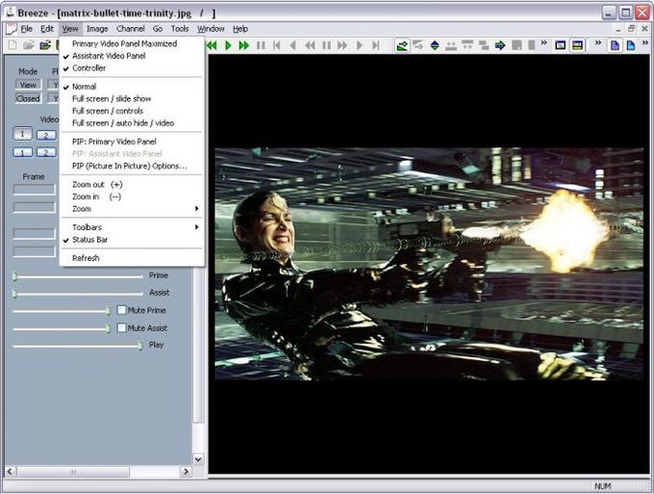The image size is (654, 494).
Task: Expand the Toolbars submenu
Action: tap(132, 227)
